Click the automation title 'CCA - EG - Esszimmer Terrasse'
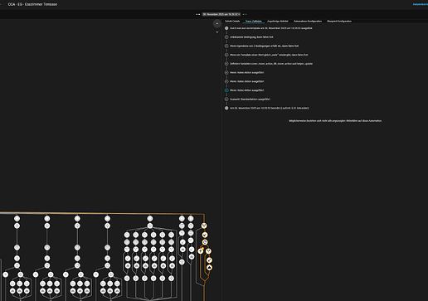This screenshot has height=301, width=428. 32,4
